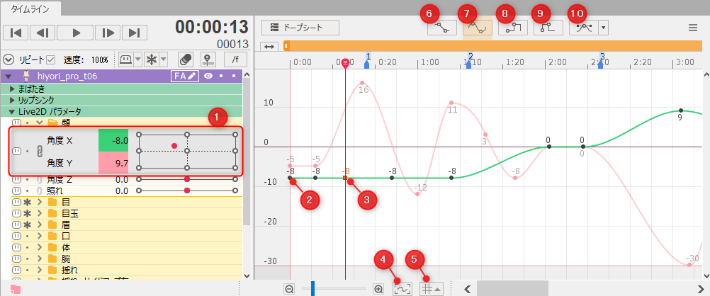Click the /f frame display button

(x=235, y=59)
